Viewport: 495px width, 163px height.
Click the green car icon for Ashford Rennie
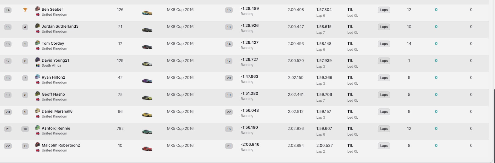pyautogui.click(x=147, y=132)
